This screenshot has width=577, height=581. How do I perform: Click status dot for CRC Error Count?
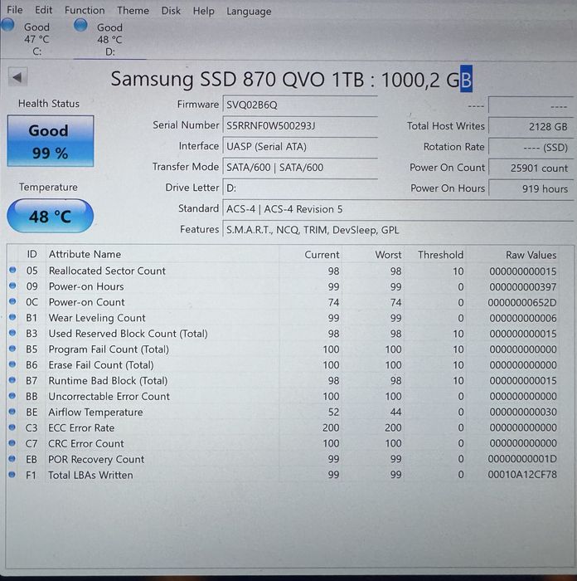click(12, 442)
